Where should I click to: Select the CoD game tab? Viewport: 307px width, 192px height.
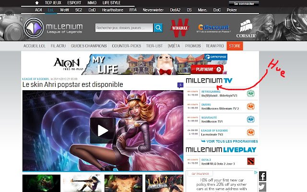pyautogui.click(x=92, y=10)
